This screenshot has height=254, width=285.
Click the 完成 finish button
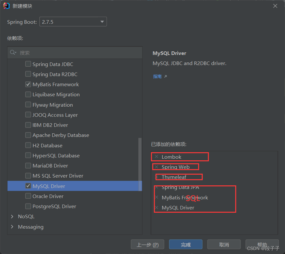tap(185, 245)
